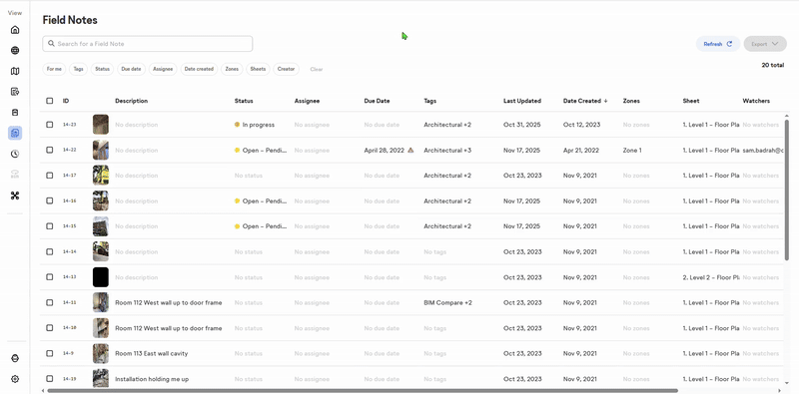The height and width of the screenshot is (394, 799).
Task: Check the box for field note 14-23
Action: coord(49,125)
